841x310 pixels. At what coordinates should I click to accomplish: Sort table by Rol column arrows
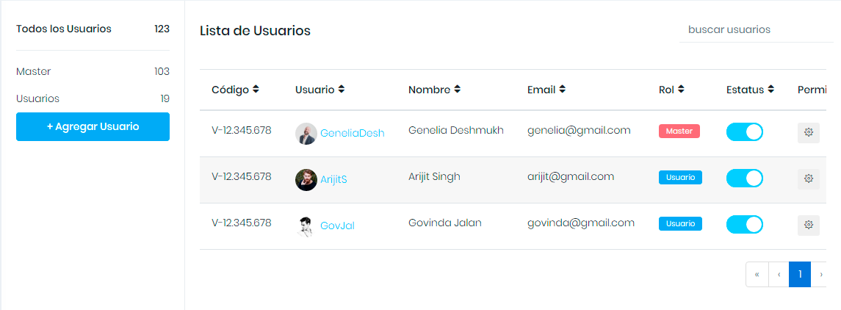tap(681, 90)
